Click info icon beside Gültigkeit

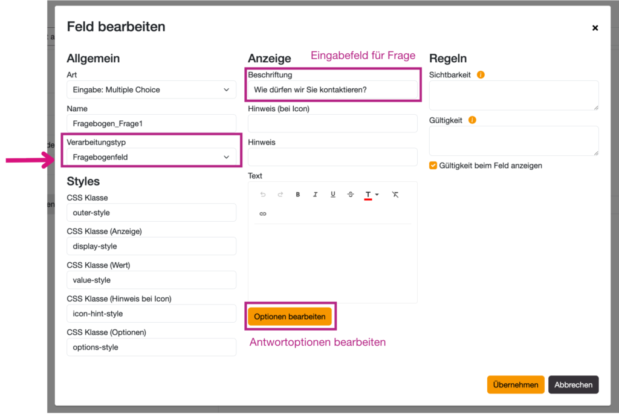pyautogui.click(x=473, y=120)
